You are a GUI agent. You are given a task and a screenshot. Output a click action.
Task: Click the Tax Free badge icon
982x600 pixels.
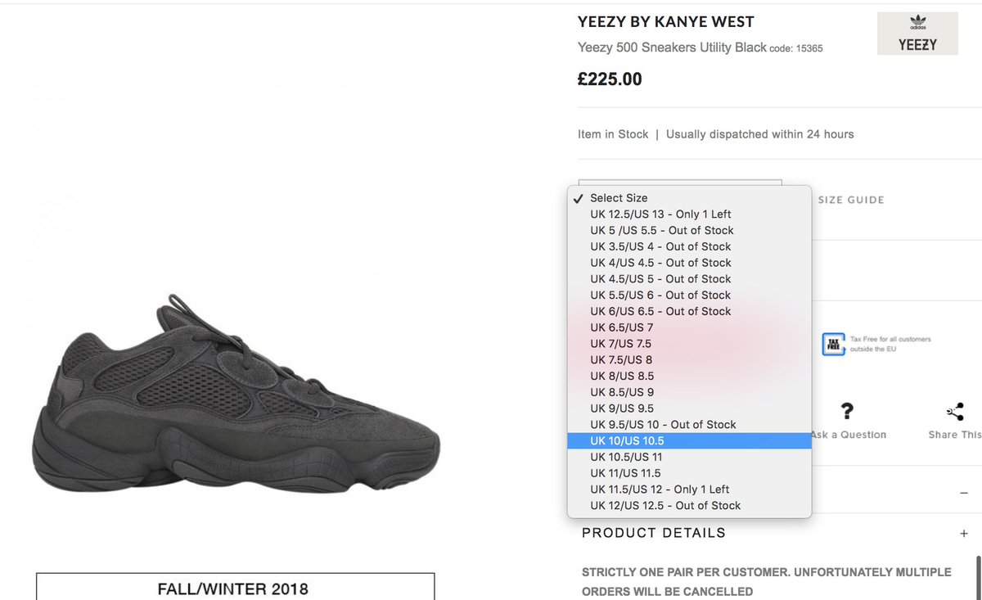pyautogui.click(x=833, y=344)
